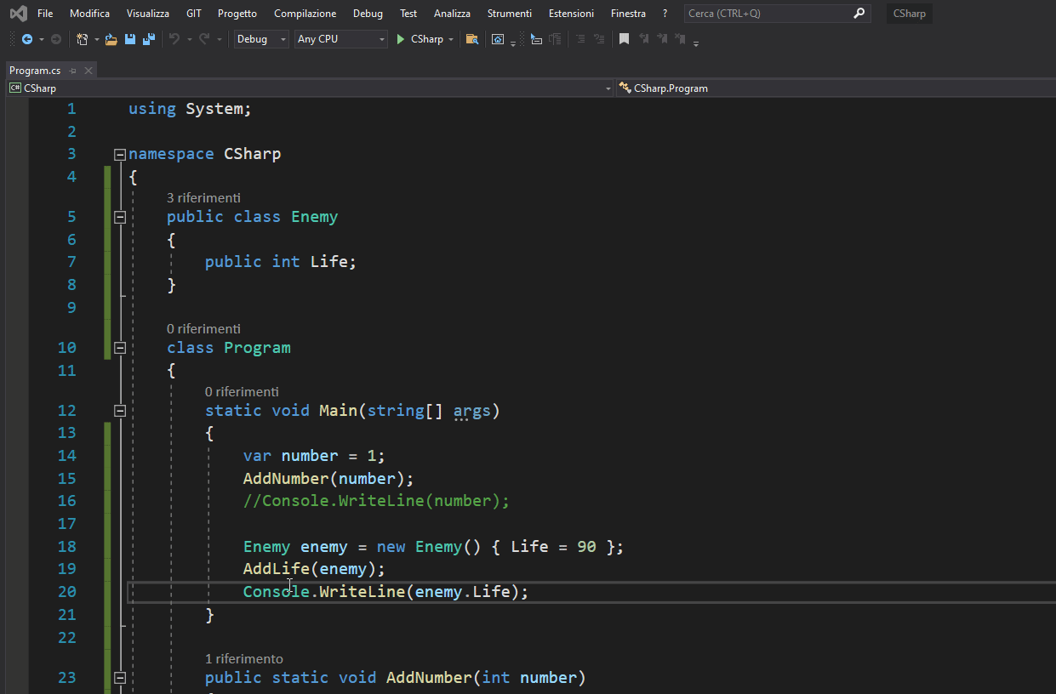Open the Modifica menu
Screen dimensions: 1056x694
click(89, 14)
